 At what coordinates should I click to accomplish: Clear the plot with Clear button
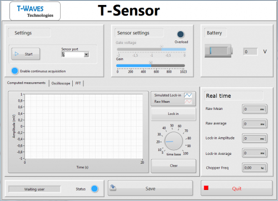173,166
